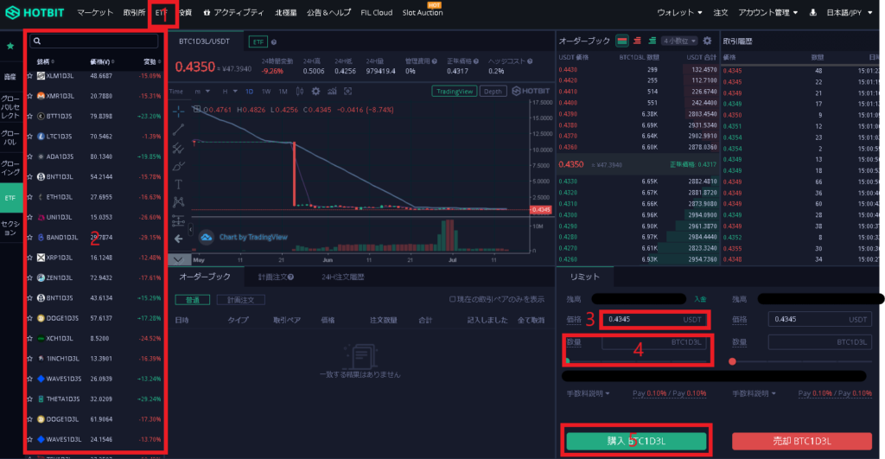Image resolution: width=885 pixels, height=459 pixels.
Task: Switch chart to Depth view
Action: [493, 92]
